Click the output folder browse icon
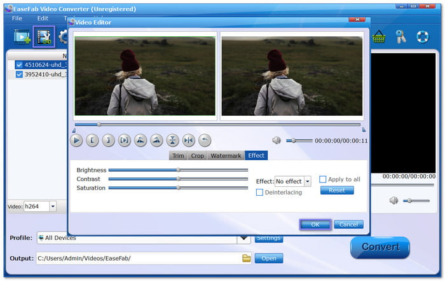This screenshot has width=445, height=281. click(x=247, y=258)
